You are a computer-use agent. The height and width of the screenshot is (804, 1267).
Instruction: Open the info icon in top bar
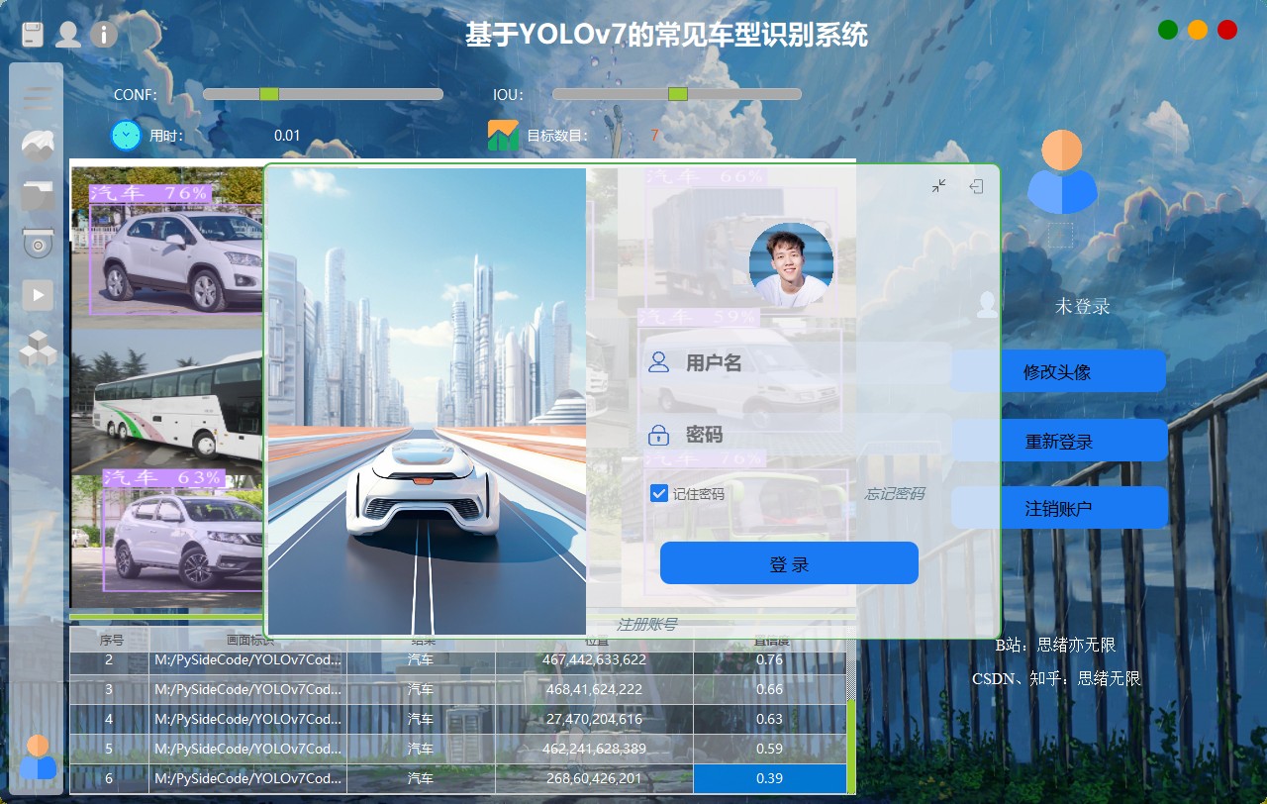pos(104,35)
